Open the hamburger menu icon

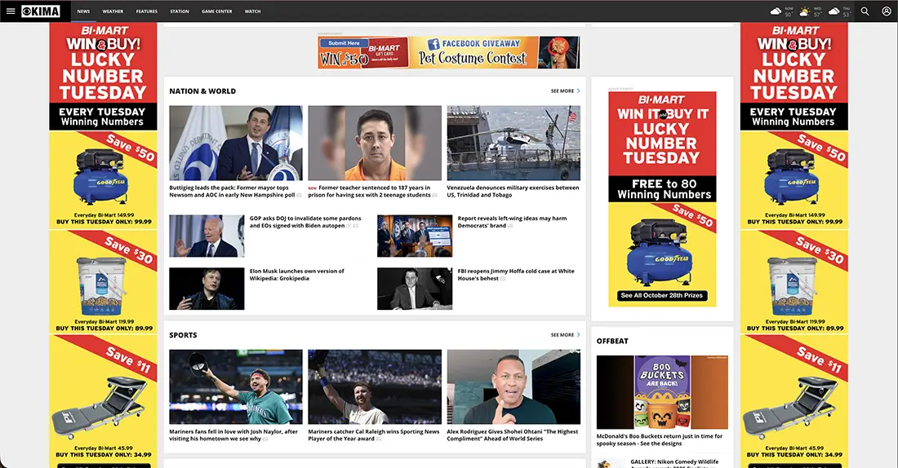pos(11,11)
